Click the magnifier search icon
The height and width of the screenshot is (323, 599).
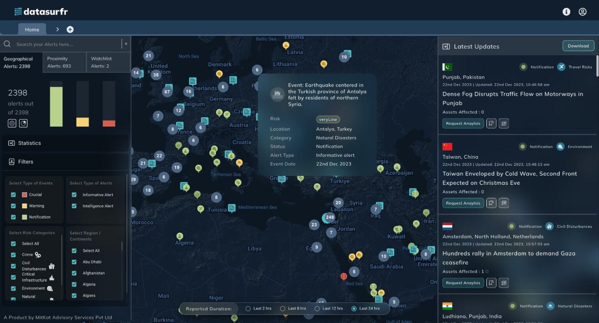7,44
